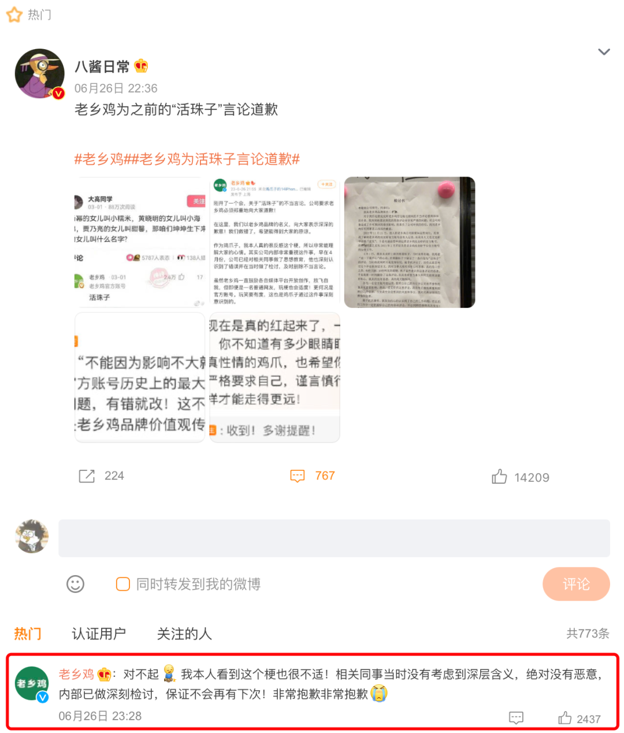Open emoji picker smiley icon
Image resolution: width=624 pixels, height=733 pixels.
click(x=75, y=584)
